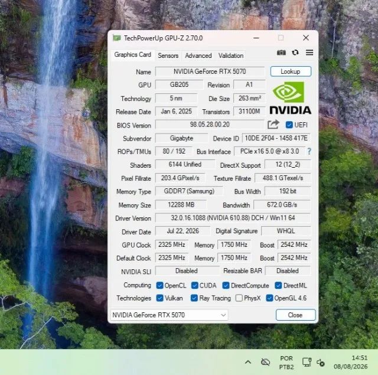
Task: Toggle the UEFI checkbox
Action: click(289, 125)
